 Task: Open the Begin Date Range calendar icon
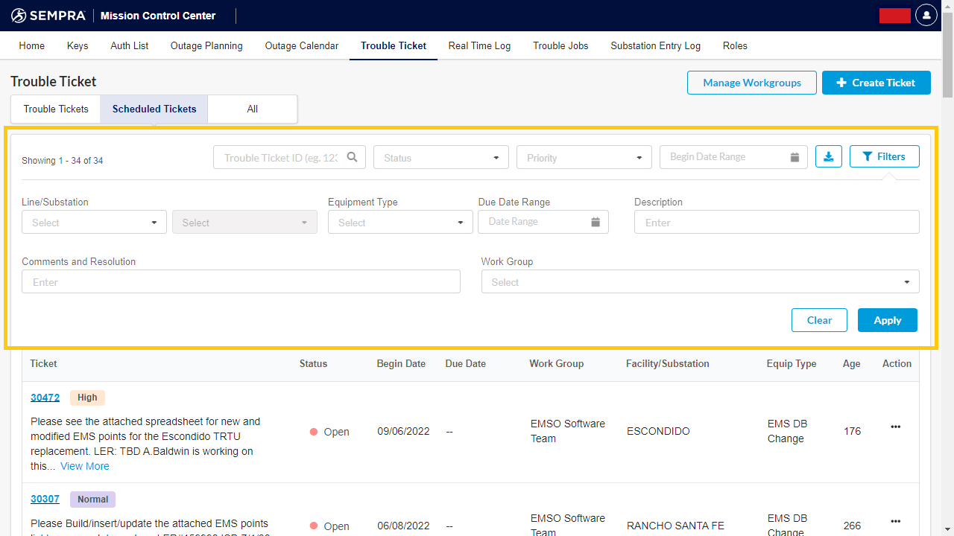[x=795, y=157]
